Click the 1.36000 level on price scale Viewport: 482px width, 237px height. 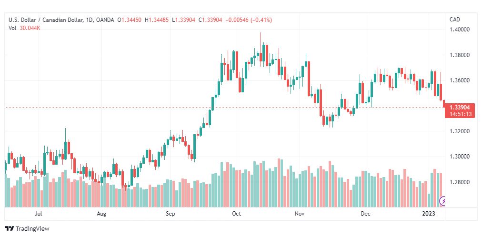coord(460,80)
